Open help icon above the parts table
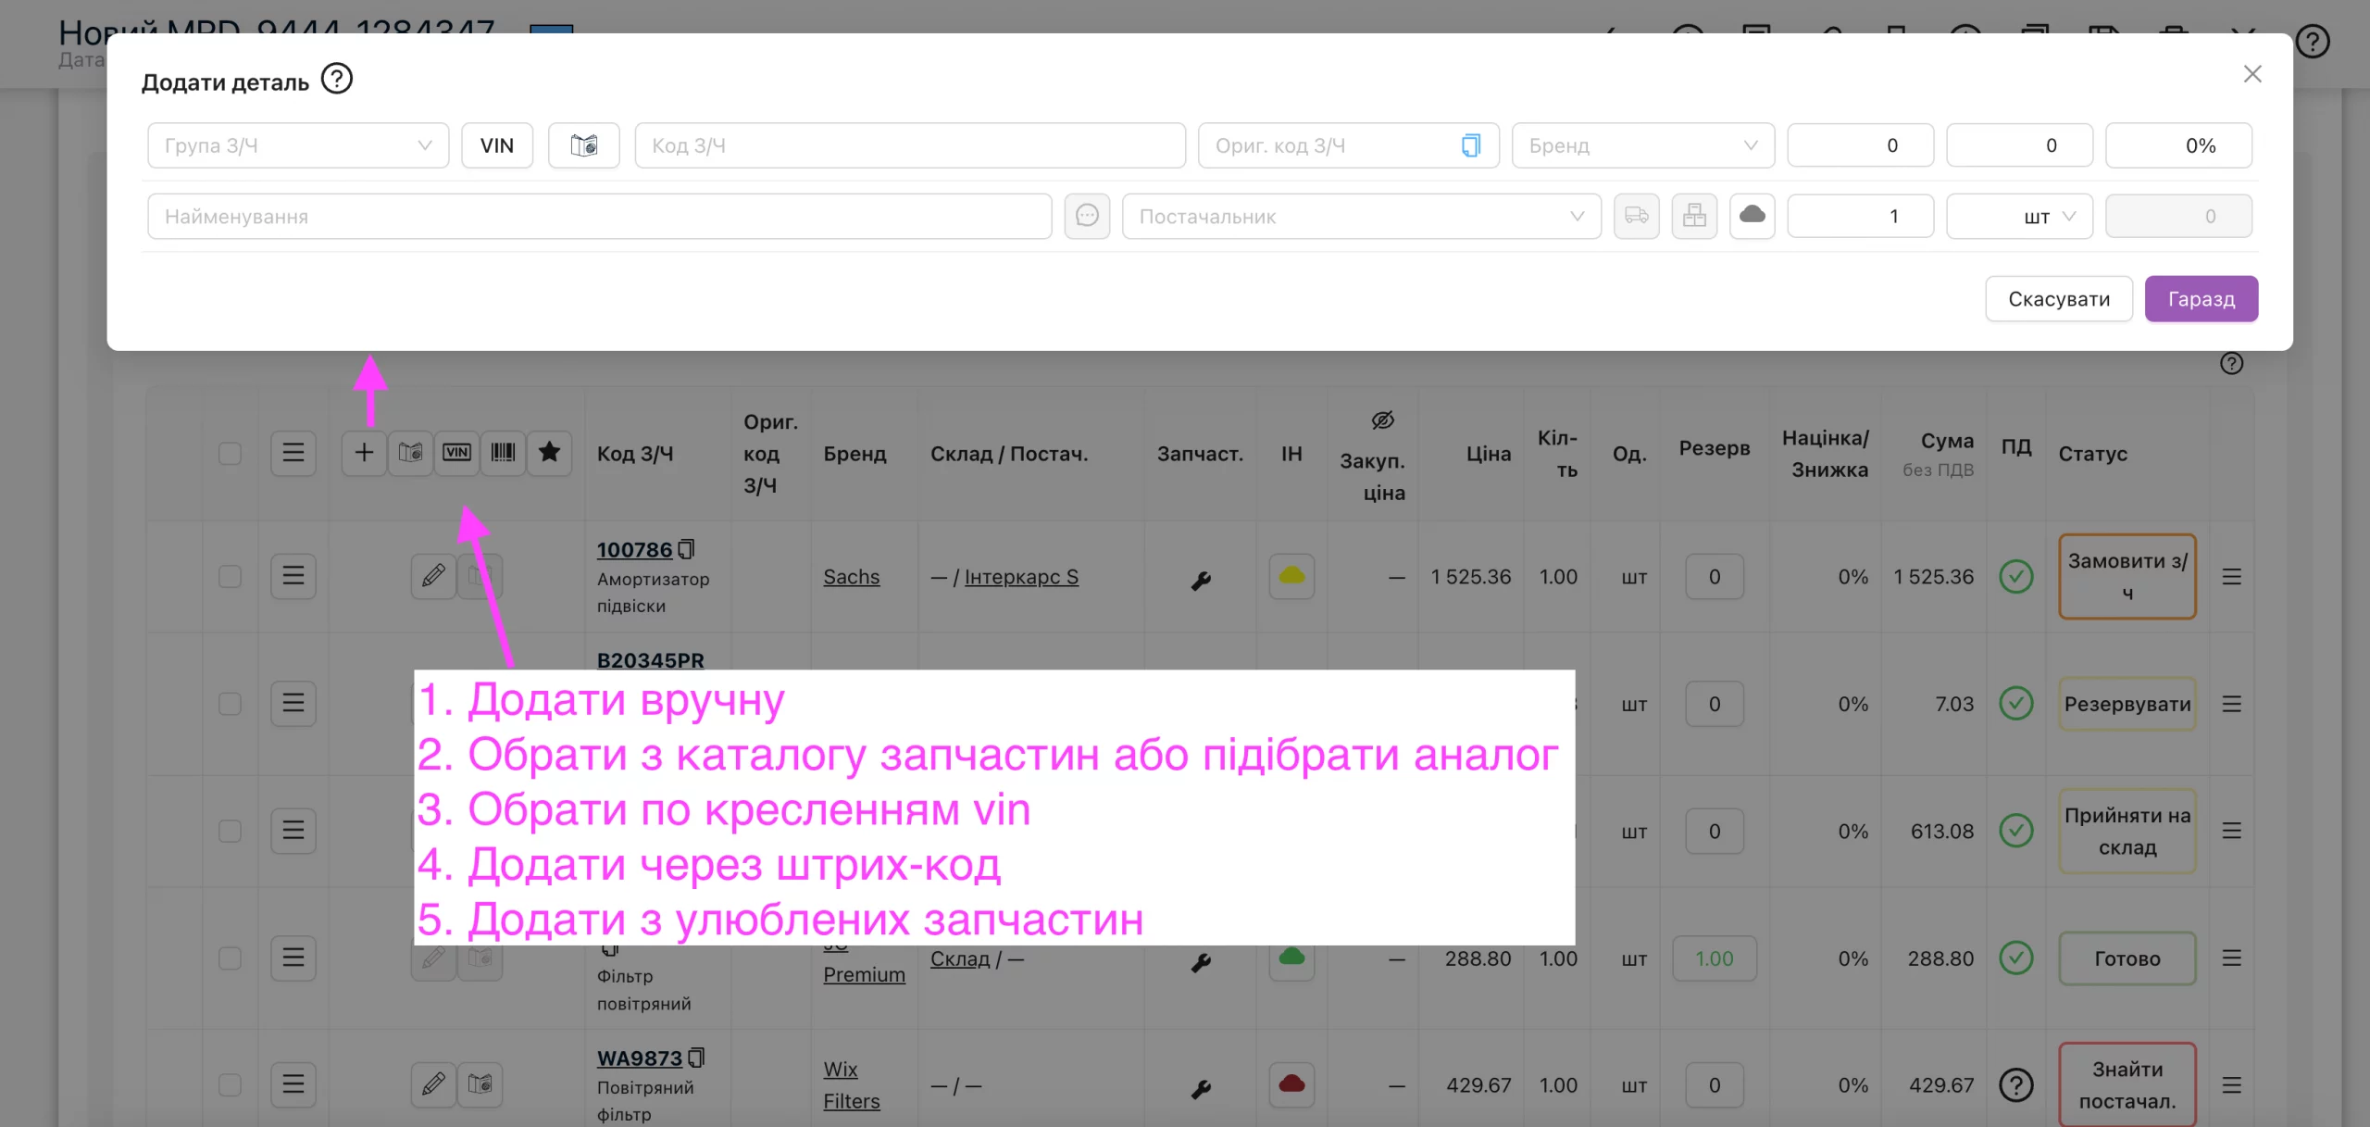The height and width of the screenshot is (1127, 2370). (x=2232, y=363)
